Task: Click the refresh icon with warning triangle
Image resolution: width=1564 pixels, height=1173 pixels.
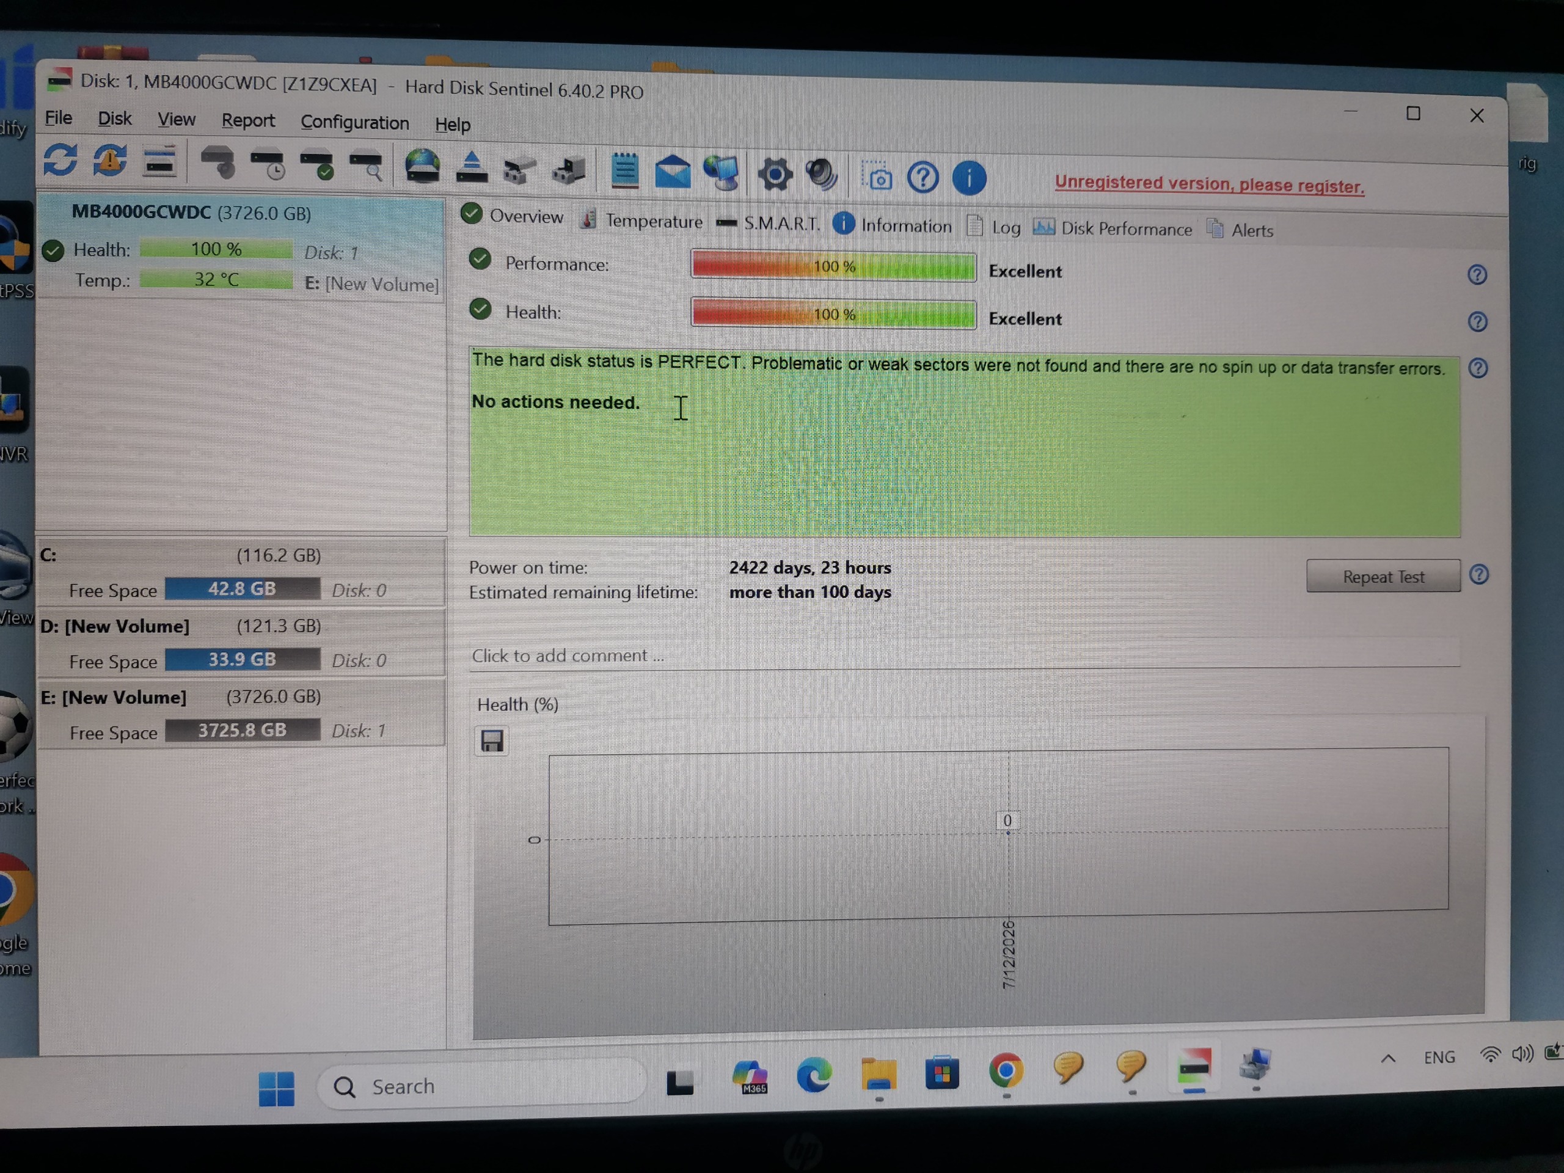Action: pos(109,161)
